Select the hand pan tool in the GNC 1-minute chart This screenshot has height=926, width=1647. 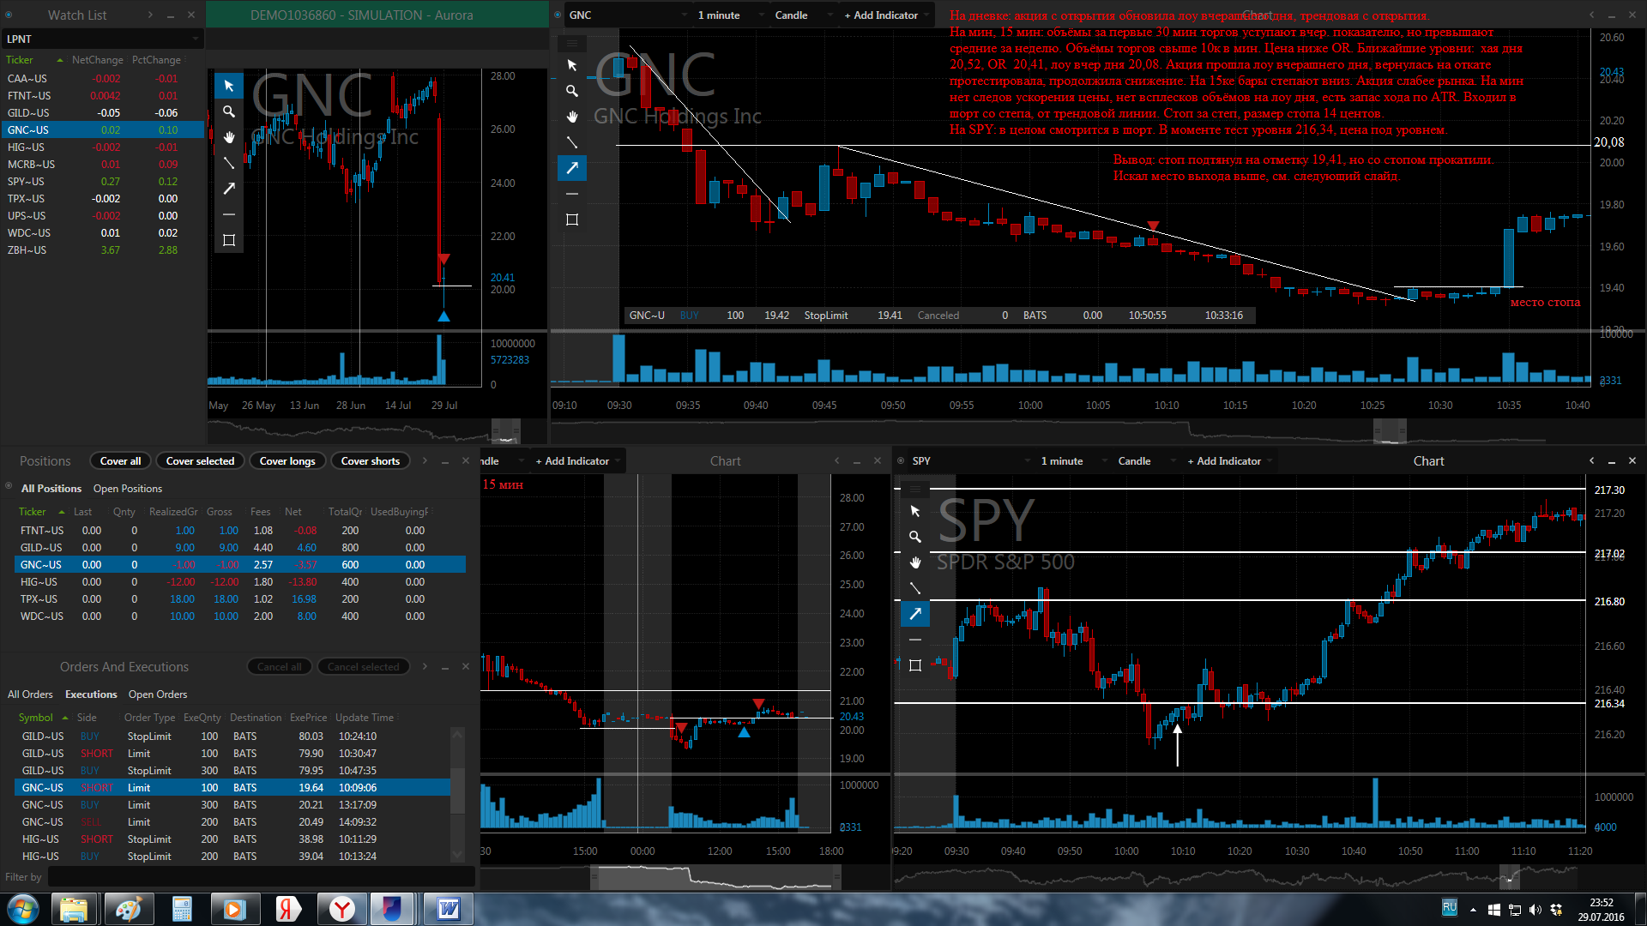click(x=572, y=117)
